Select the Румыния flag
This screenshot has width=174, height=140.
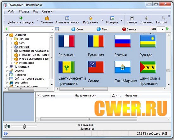pyautogui.click(x=96, y=41)
